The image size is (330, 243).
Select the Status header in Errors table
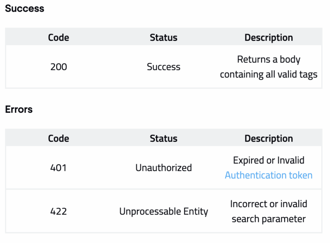(163, 138)
